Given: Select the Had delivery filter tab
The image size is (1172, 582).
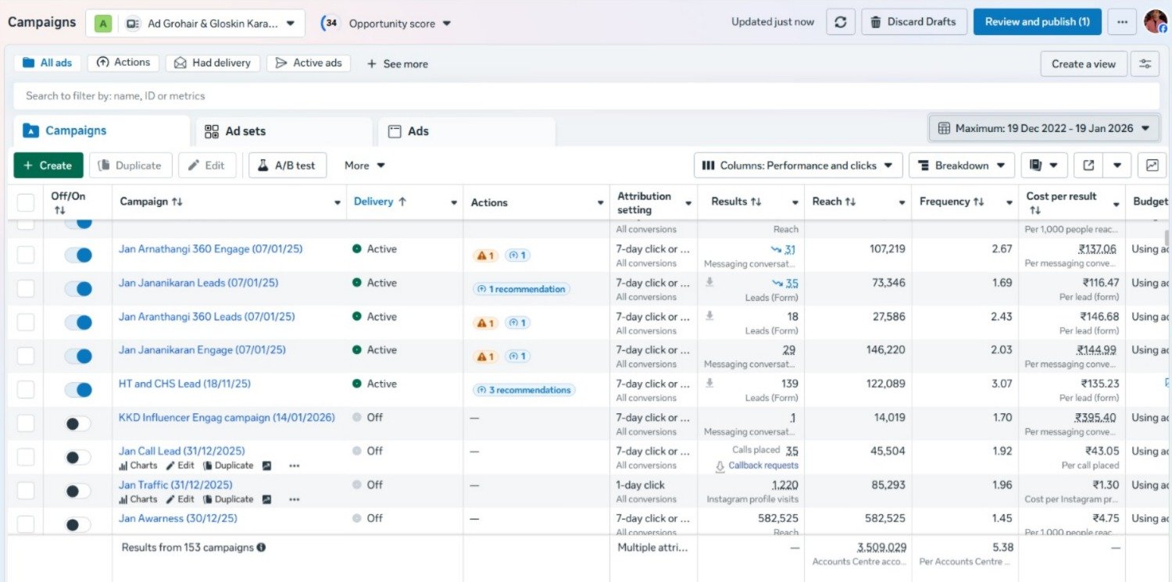Looking at the screenshot, I should [x=213, y=63].
